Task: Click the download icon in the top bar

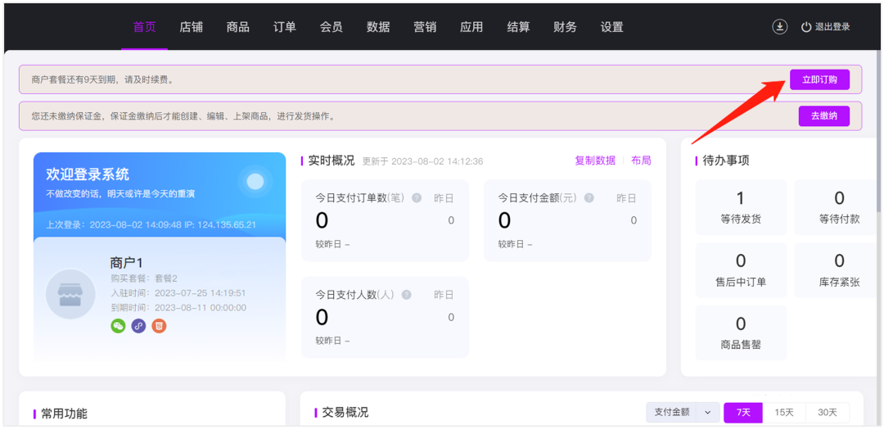Action: click(780, 27)
